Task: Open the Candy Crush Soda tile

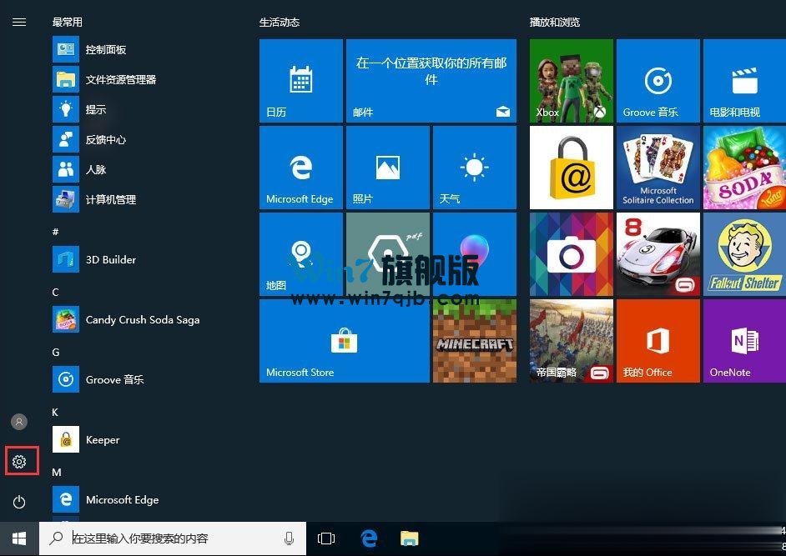Action: point(744,168)
